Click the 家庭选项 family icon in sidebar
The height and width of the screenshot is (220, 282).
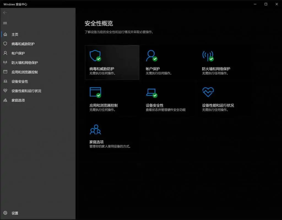point(5,100)
